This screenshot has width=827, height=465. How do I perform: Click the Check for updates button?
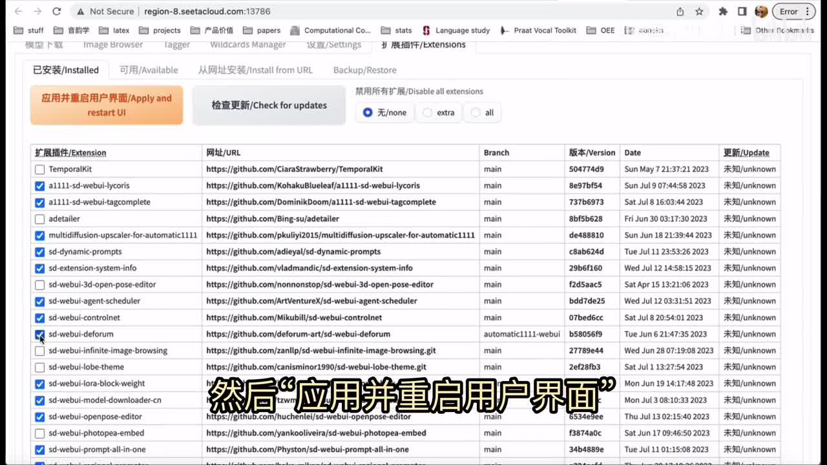(269, 105)
